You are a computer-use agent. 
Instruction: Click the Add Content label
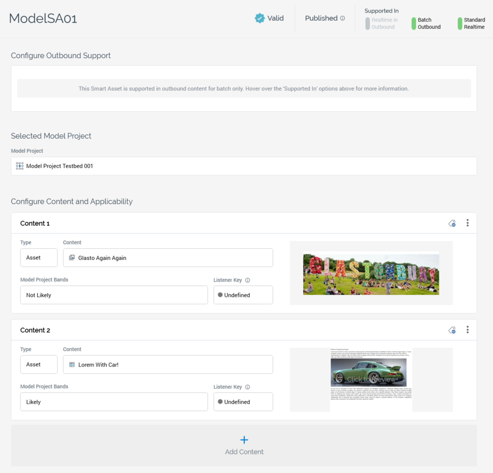(x=244, y=452)
